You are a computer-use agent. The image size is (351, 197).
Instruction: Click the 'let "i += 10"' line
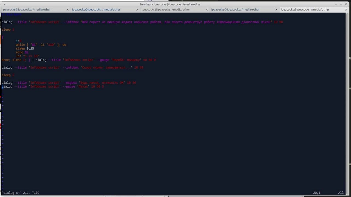(27, 56)
